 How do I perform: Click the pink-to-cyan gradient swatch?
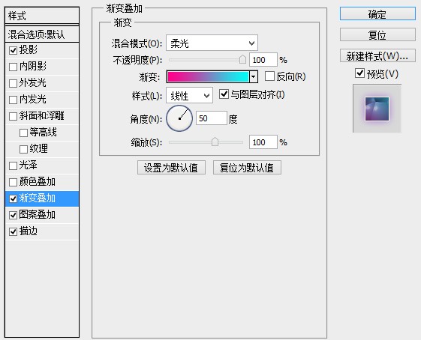coord(208,77)
